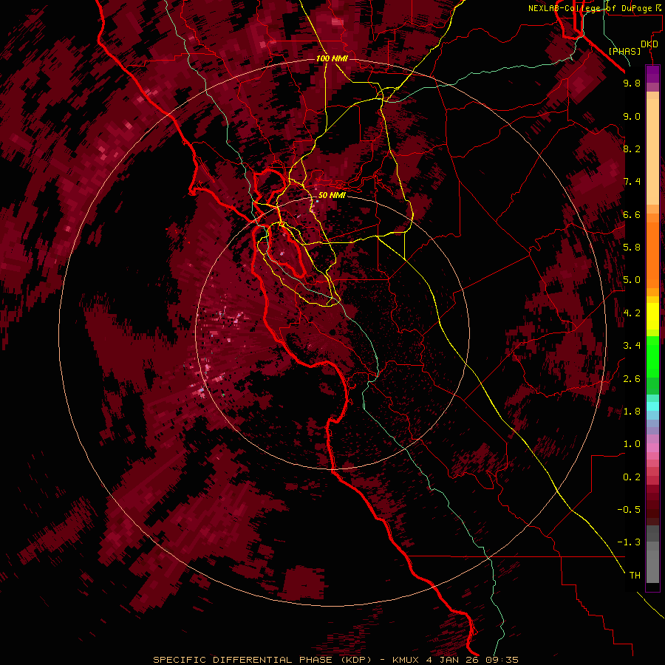Screen dimensions: 665x665
Task: Click the DKD unit label above color bar
Action: click(649, 44)
